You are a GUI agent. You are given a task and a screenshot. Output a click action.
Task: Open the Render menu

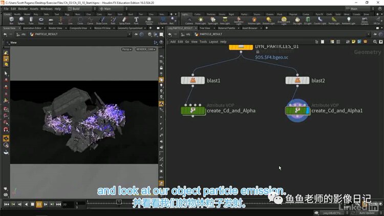pos(23,9)
